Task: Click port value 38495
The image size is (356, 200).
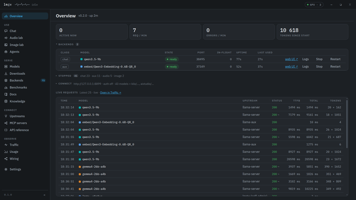Action: click(201, 59)
